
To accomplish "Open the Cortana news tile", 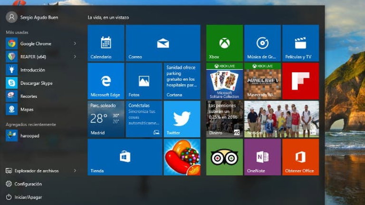I will tap(182, 81).
